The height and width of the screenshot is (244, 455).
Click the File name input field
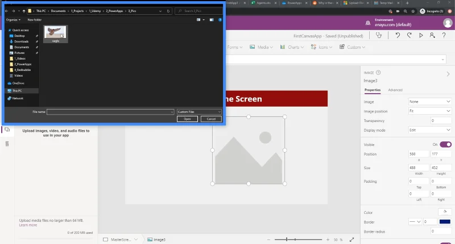click(110, 112)
